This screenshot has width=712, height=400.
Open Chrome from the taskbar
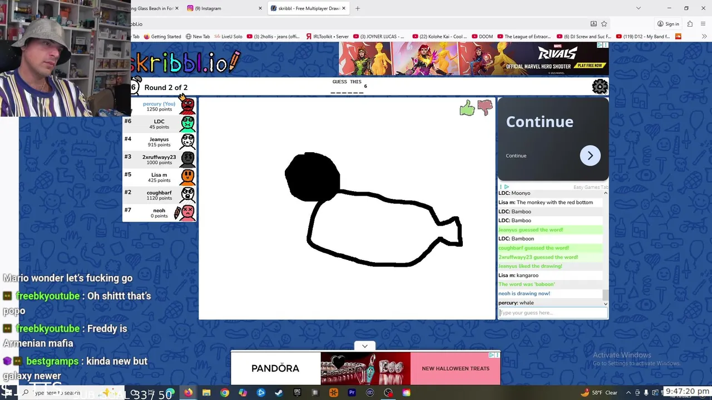pos(225,393)
